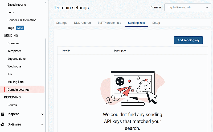
Task: Open the Setup tab
Action: [156, 23]
